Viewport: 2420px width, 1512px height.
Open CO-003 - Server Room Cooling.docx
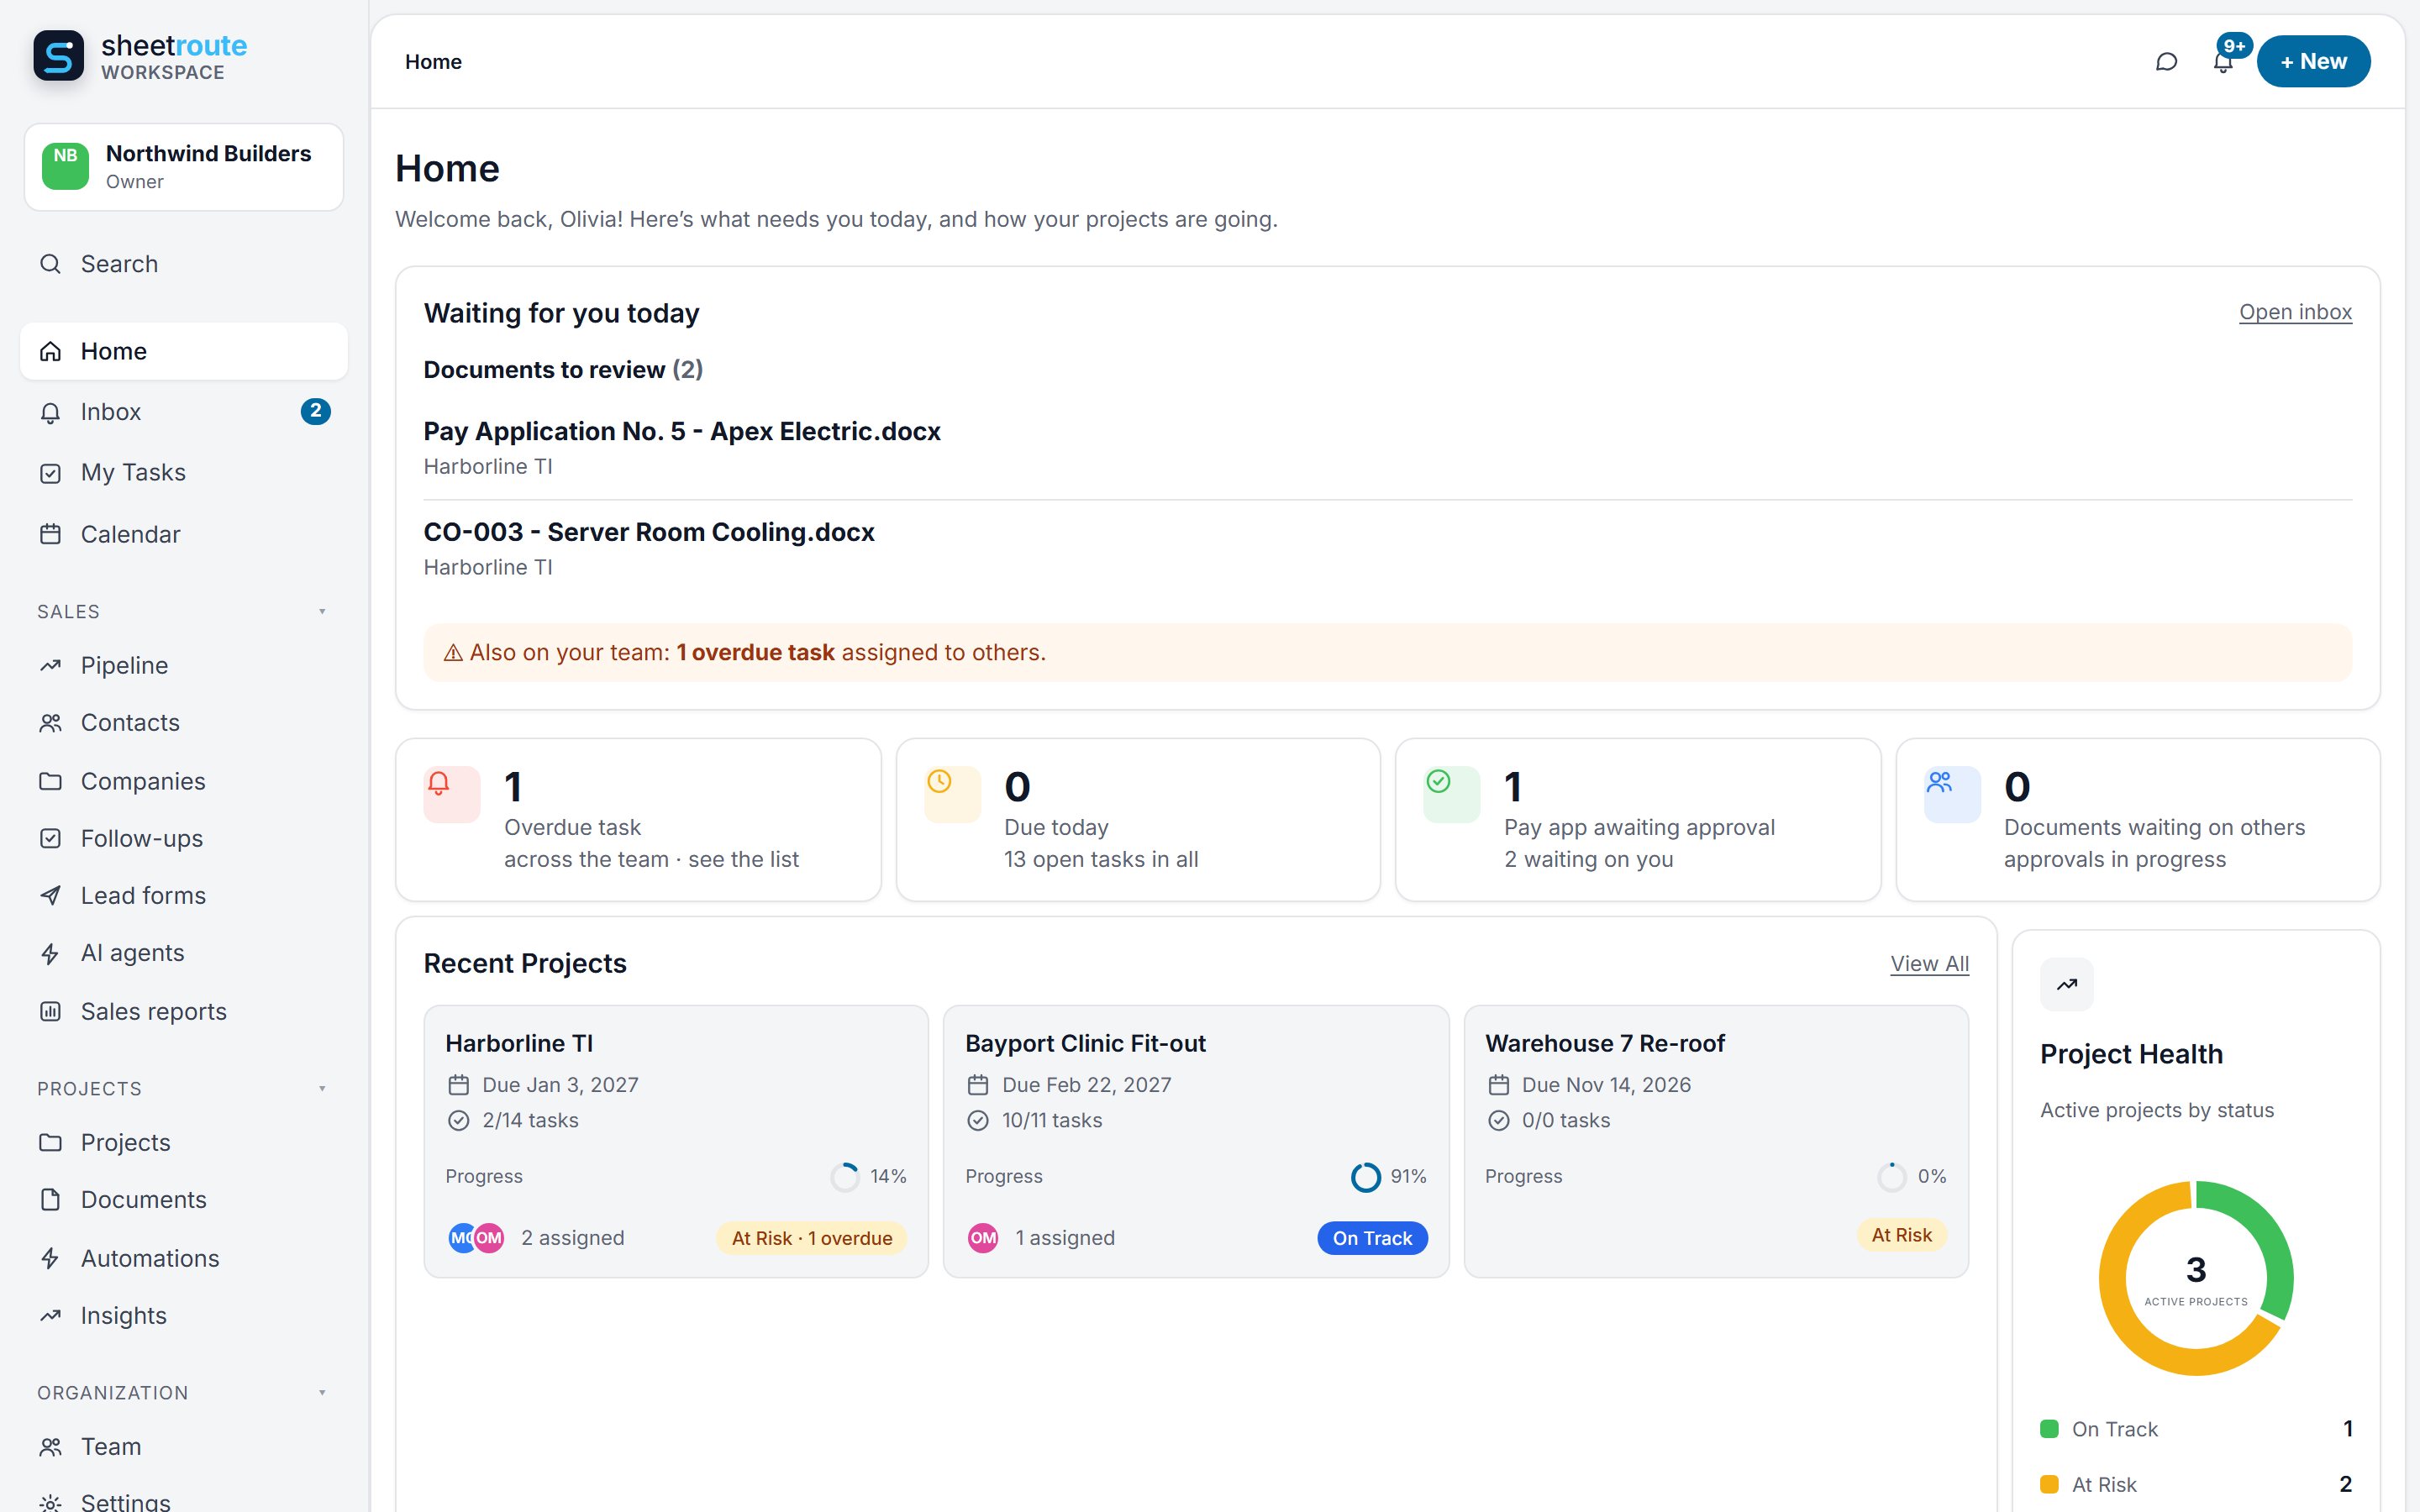[649, 532]
